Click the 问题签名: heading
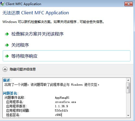 pos(11,93)
